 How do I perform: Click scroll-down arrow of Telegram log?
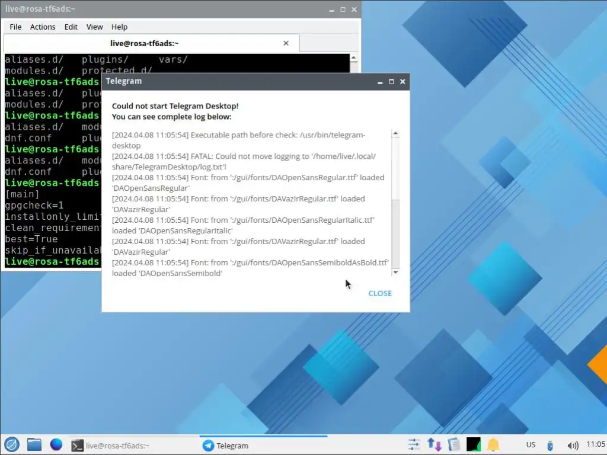pyautogui.click(x=395, y=273)
